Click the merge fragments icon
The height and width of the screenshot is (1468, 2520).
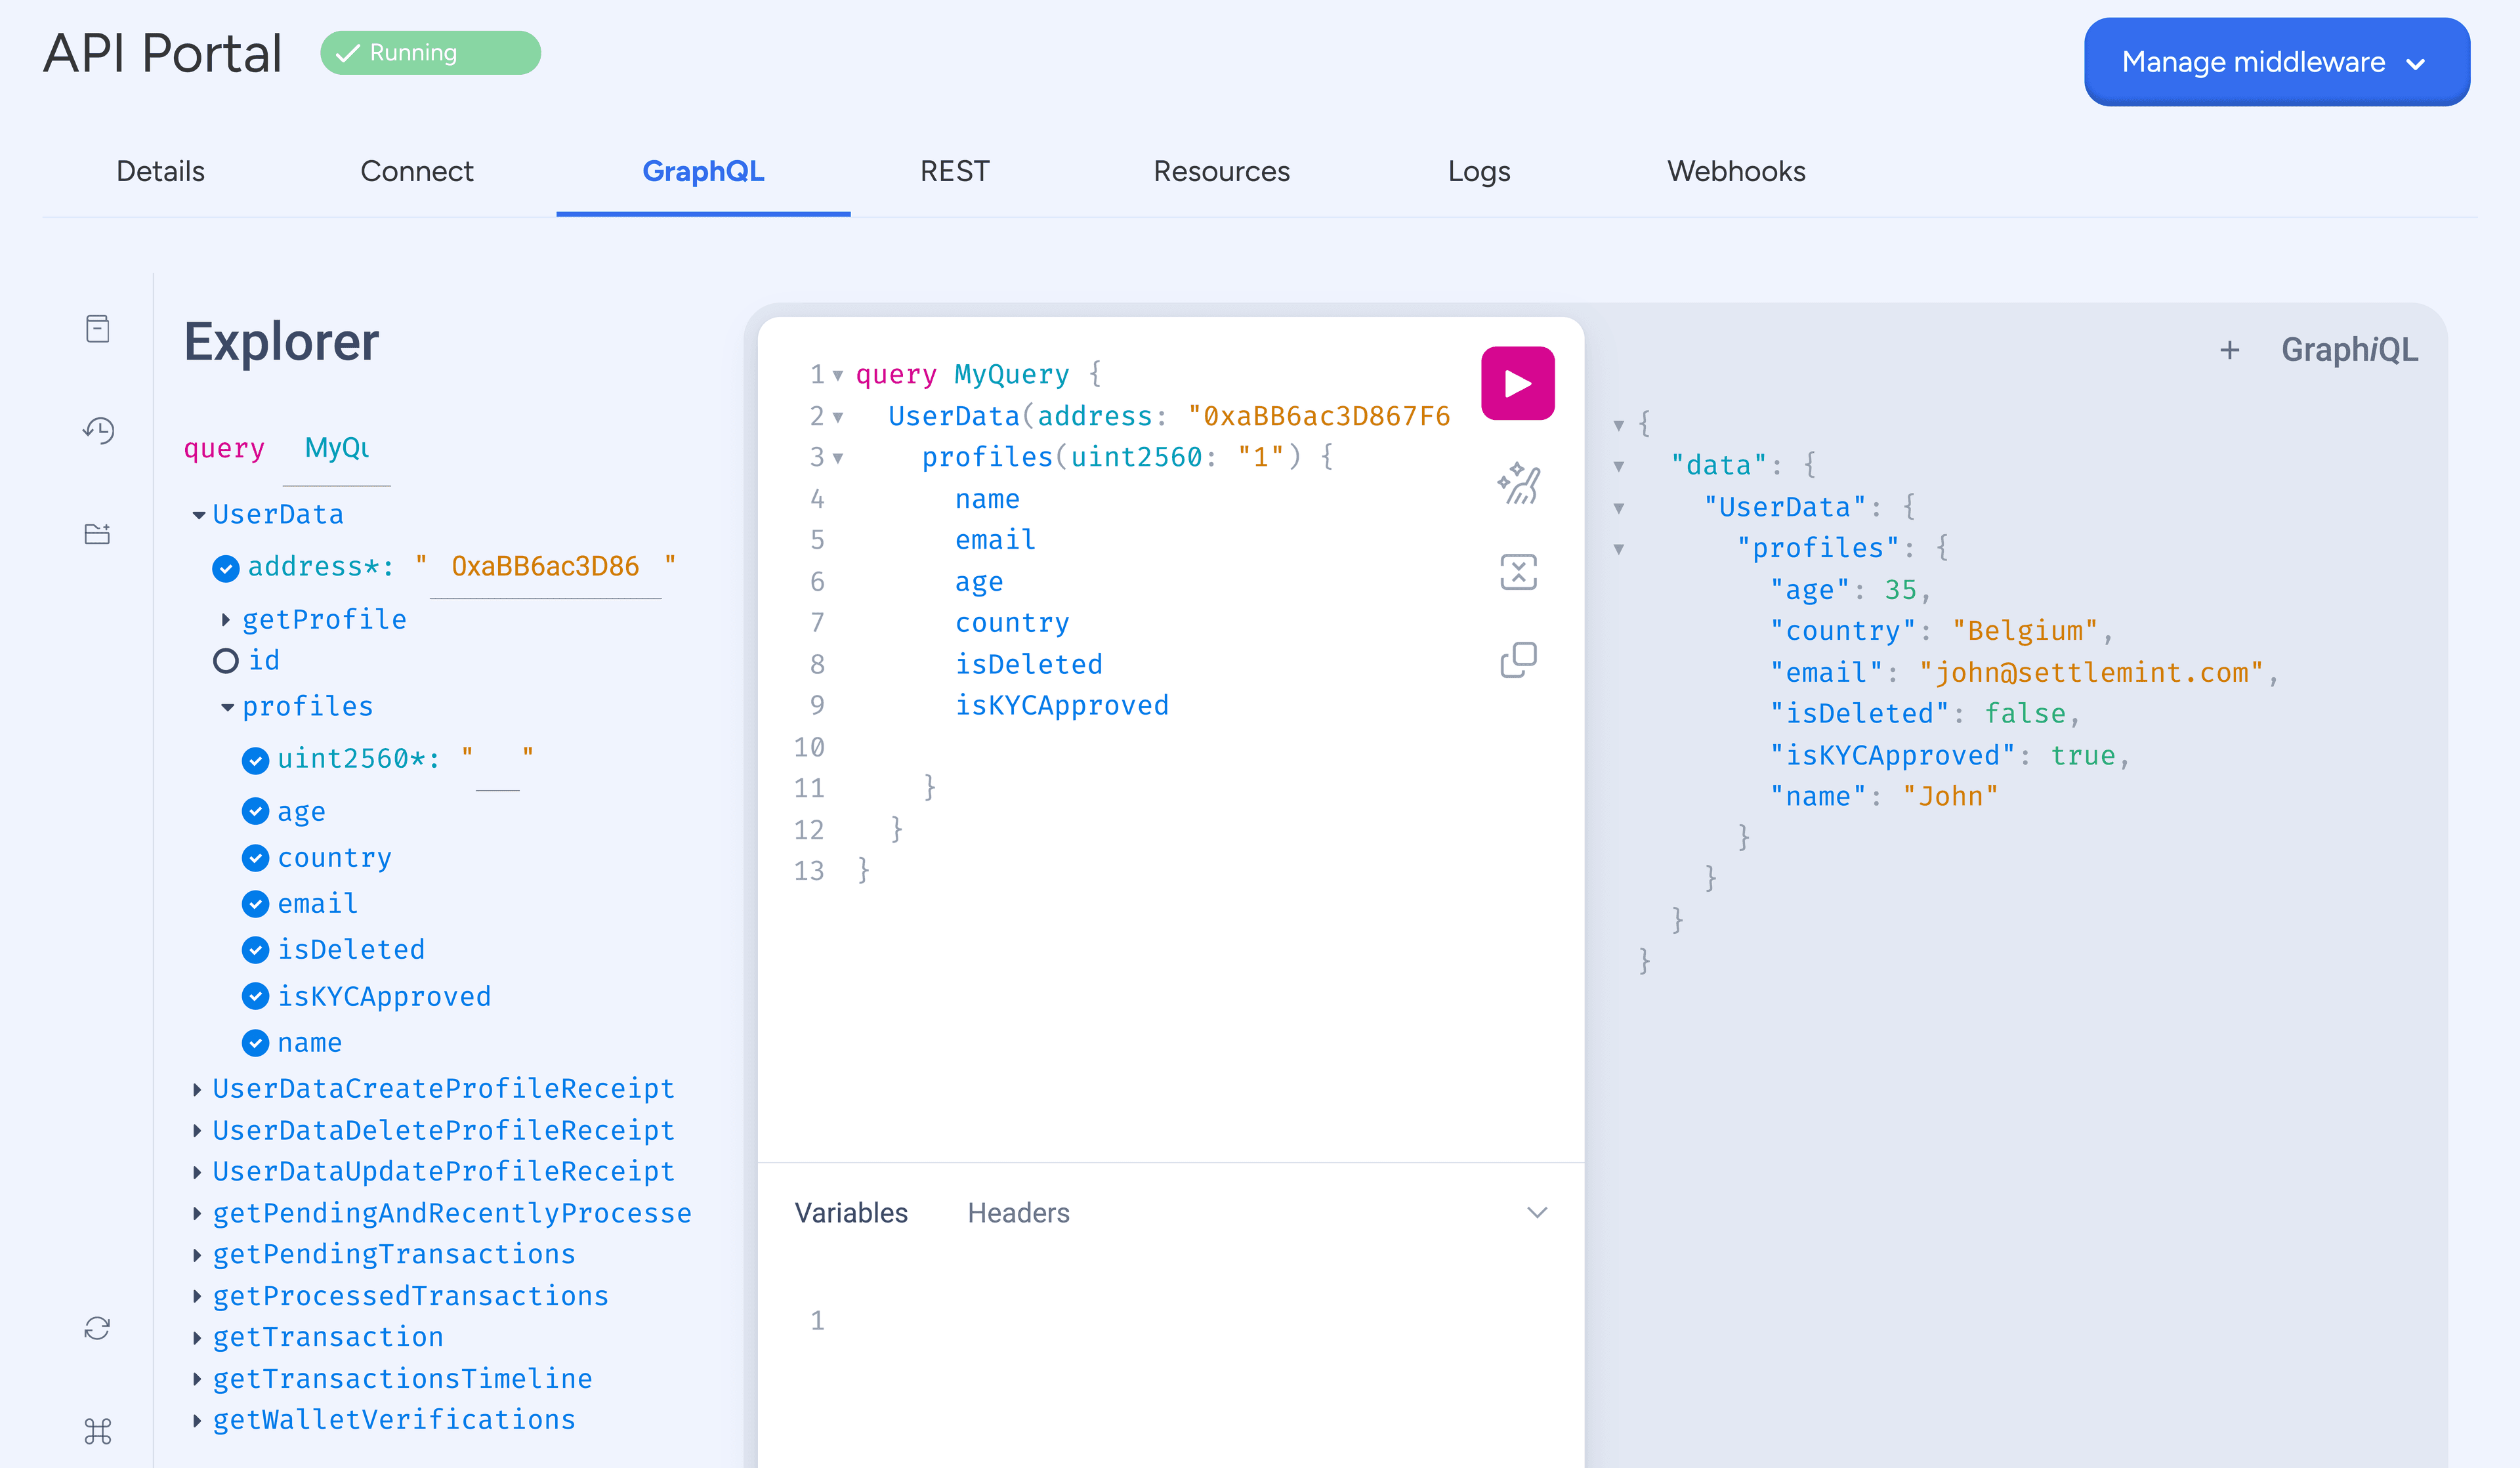coord(1518,572)
